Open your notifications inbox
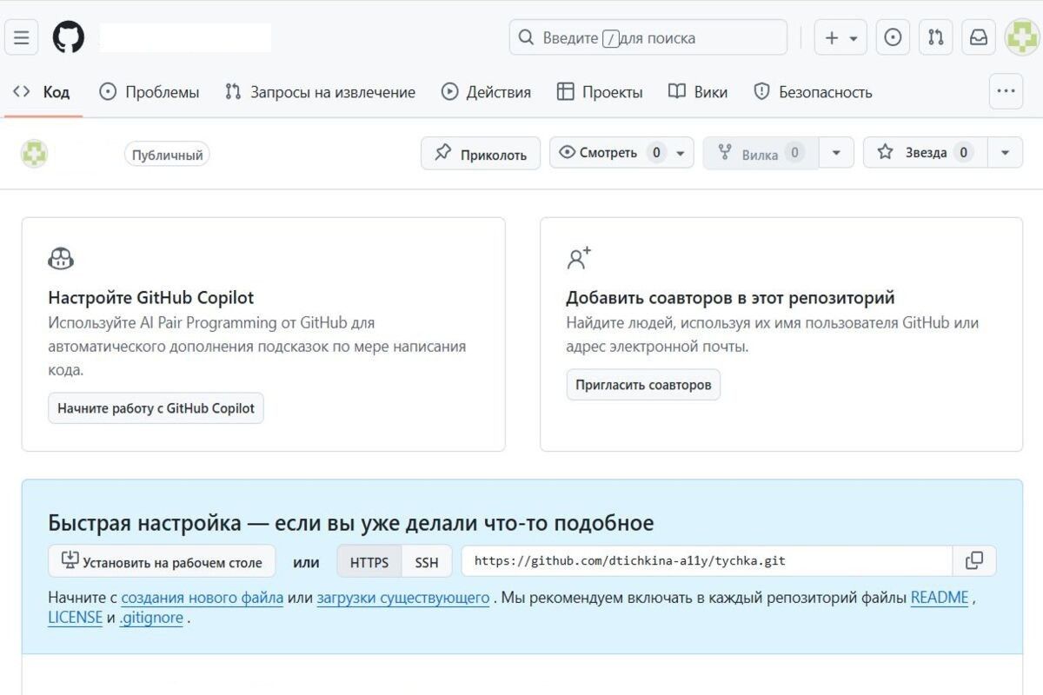The height and width of the screenshot is (695, 1043). [978, 36]
